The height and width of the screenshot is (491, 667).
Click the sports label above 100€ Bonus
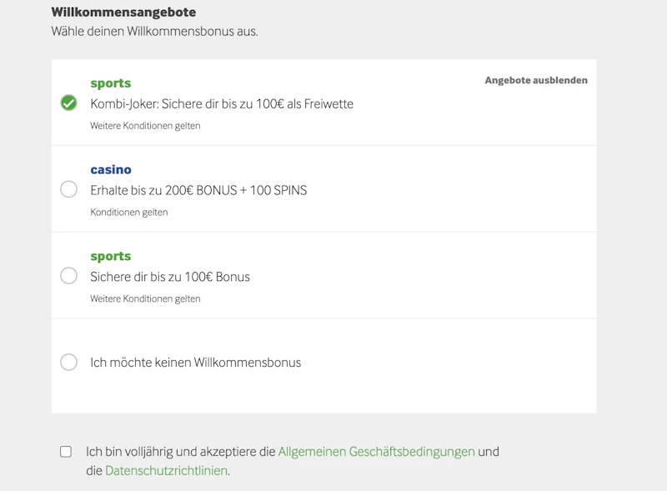pos(111,257)
